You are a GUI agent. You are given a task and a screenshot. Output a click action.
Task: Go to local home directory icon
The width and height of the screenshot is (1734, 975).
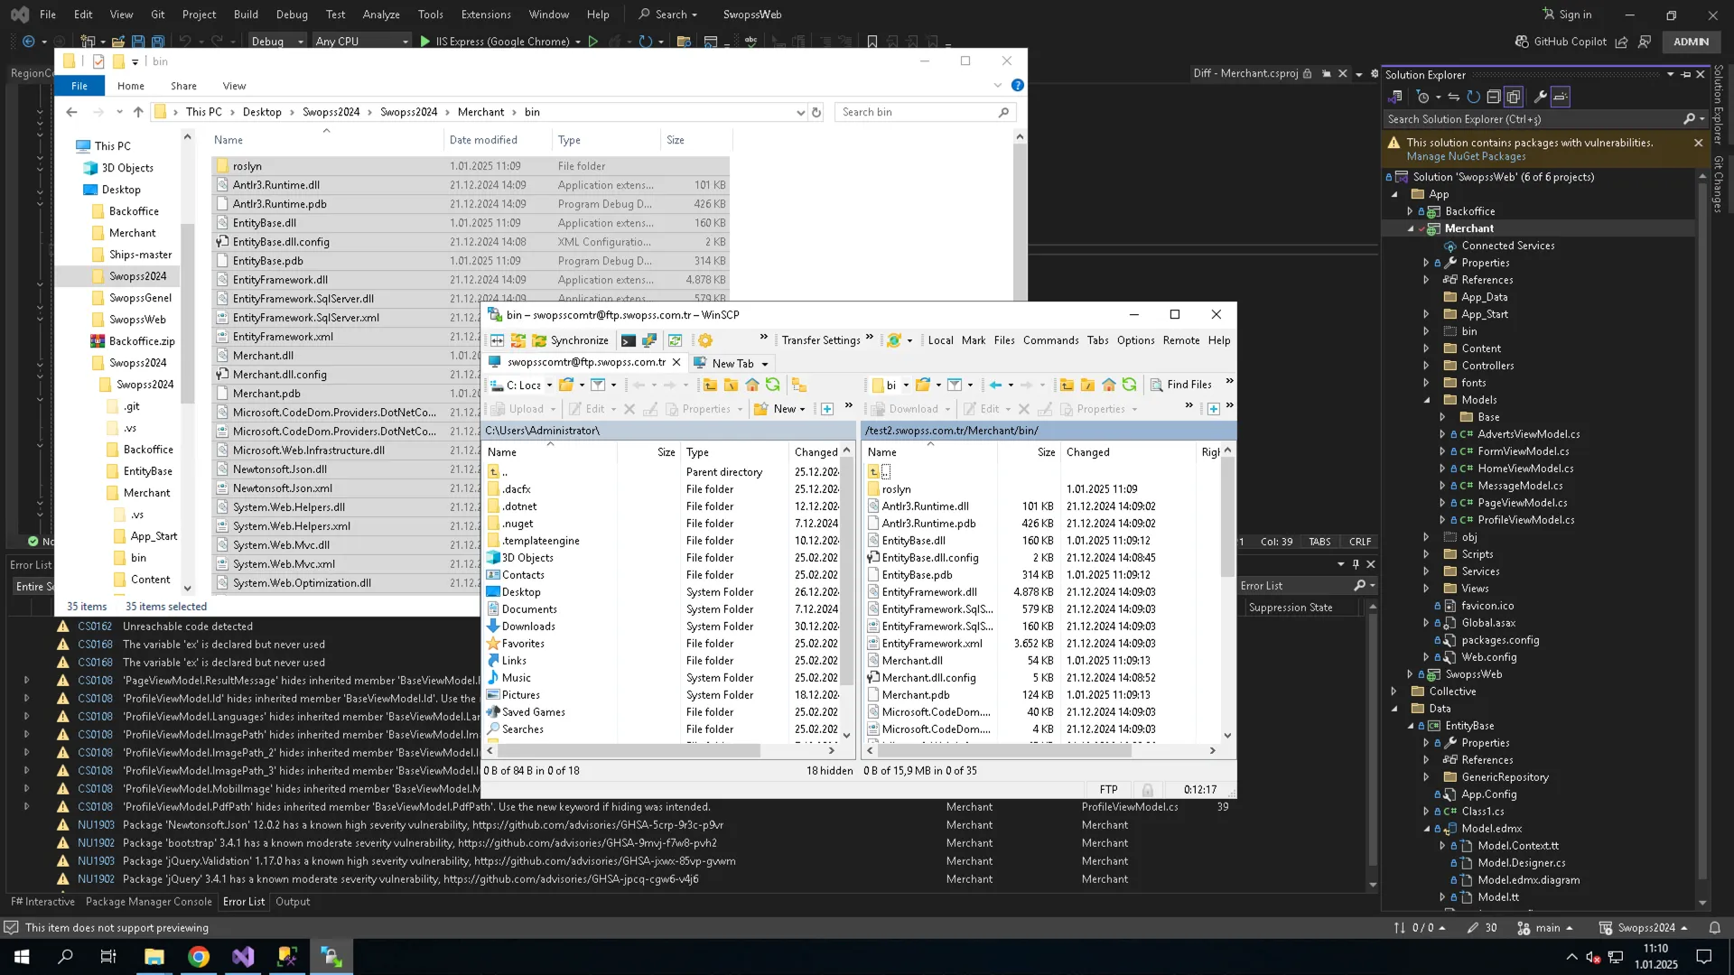pos(751,385)
